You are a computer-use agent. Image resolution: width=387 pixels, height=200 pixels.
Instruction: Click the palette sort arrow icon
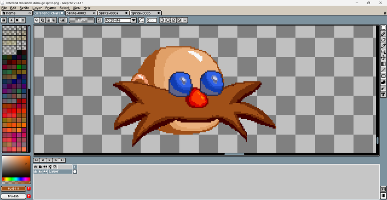tap(11, 20)
